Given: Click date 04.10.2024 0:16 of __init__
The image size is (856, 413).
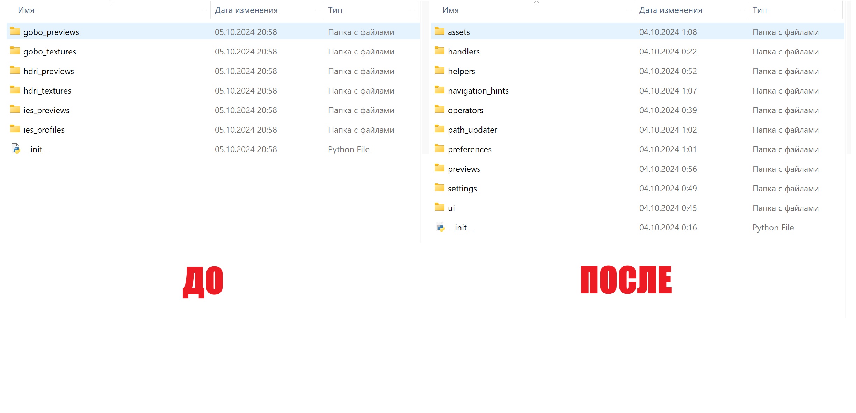Looking at the screenshot, I should click(668, 228).
